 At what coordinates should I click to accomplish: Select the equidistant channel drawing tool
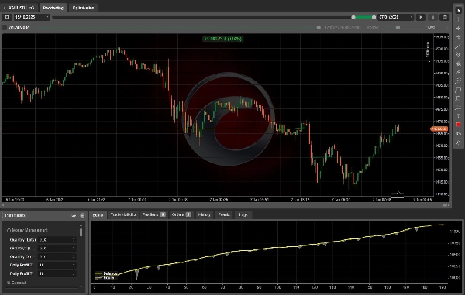(459, 54)
